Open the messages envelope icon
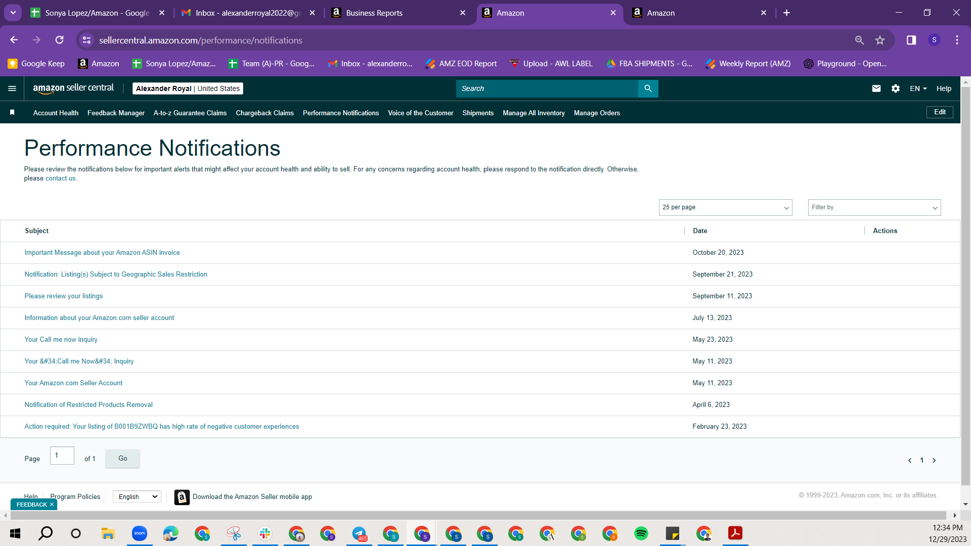Image resolution: width=971 pixels, height=546 pixels. [876, 88]
